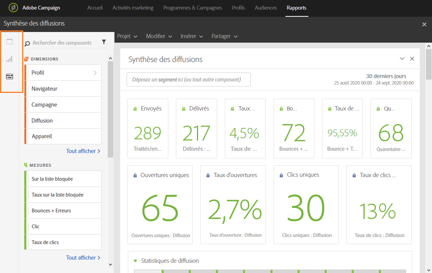Click the component search input field
The image size is (432, 273).
[x=62, y=43]
